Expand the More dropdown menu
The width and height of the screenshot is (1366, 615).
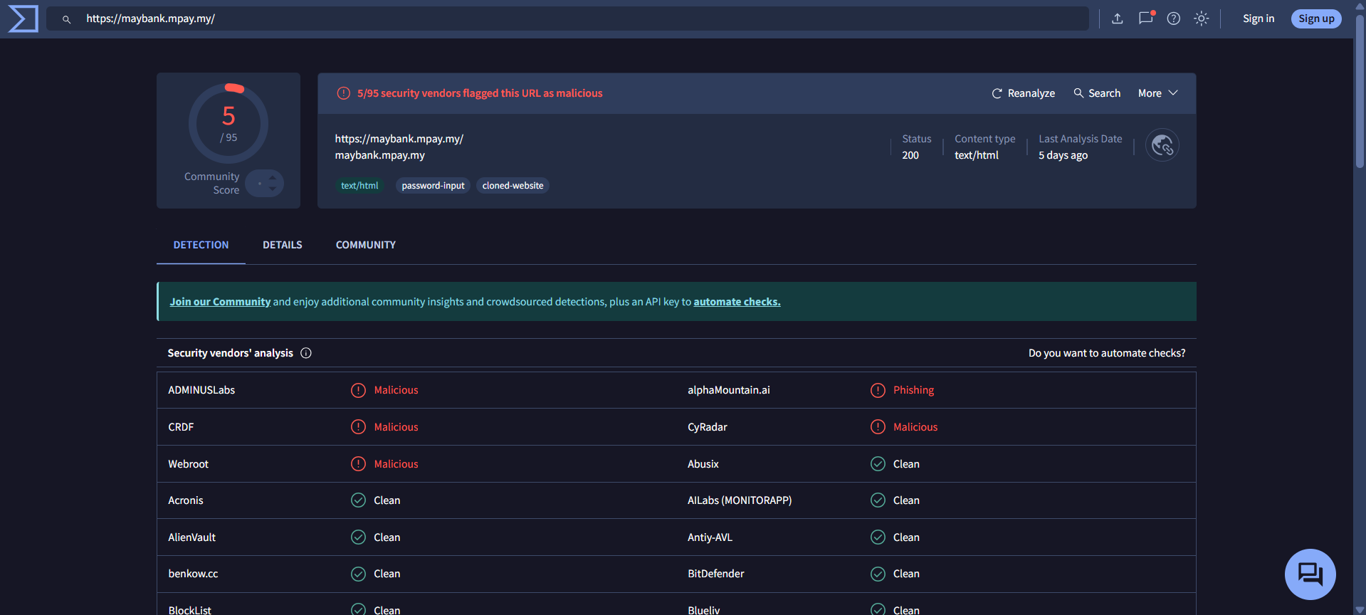pos(1157,93)
